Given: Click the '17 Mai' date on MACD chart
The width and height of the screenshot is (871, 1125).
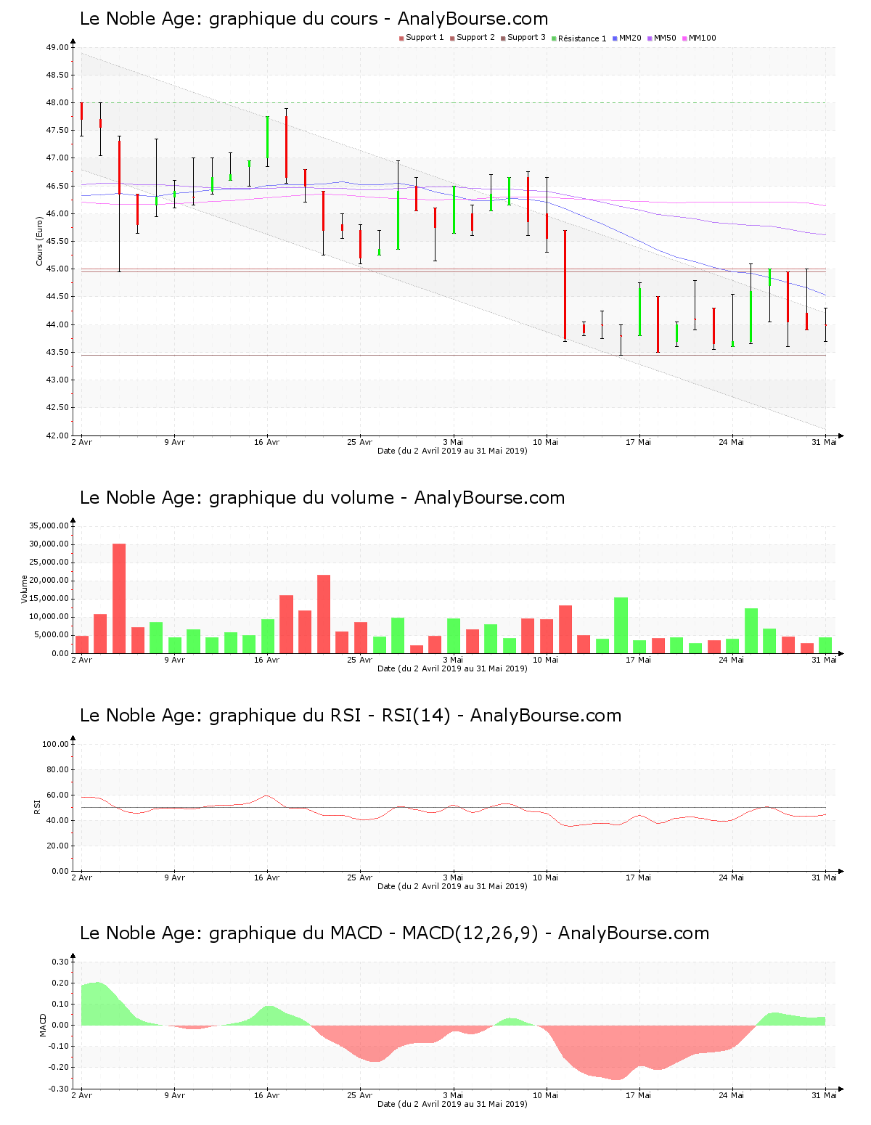Looking at the screenshot, I should pos(639,1095).
